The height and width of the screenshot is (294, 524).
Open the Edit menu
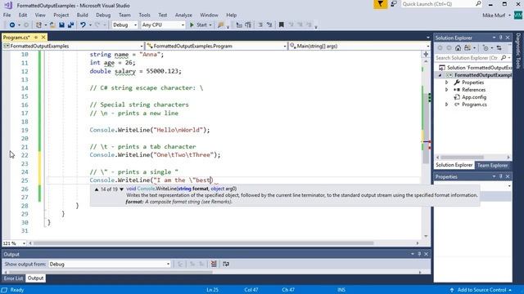(x=23, y=15)
